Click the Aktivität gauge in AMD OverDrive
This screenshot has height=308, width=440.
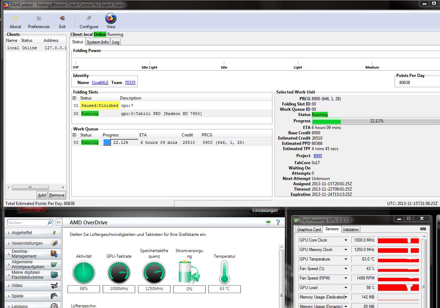tap(84, 273)
